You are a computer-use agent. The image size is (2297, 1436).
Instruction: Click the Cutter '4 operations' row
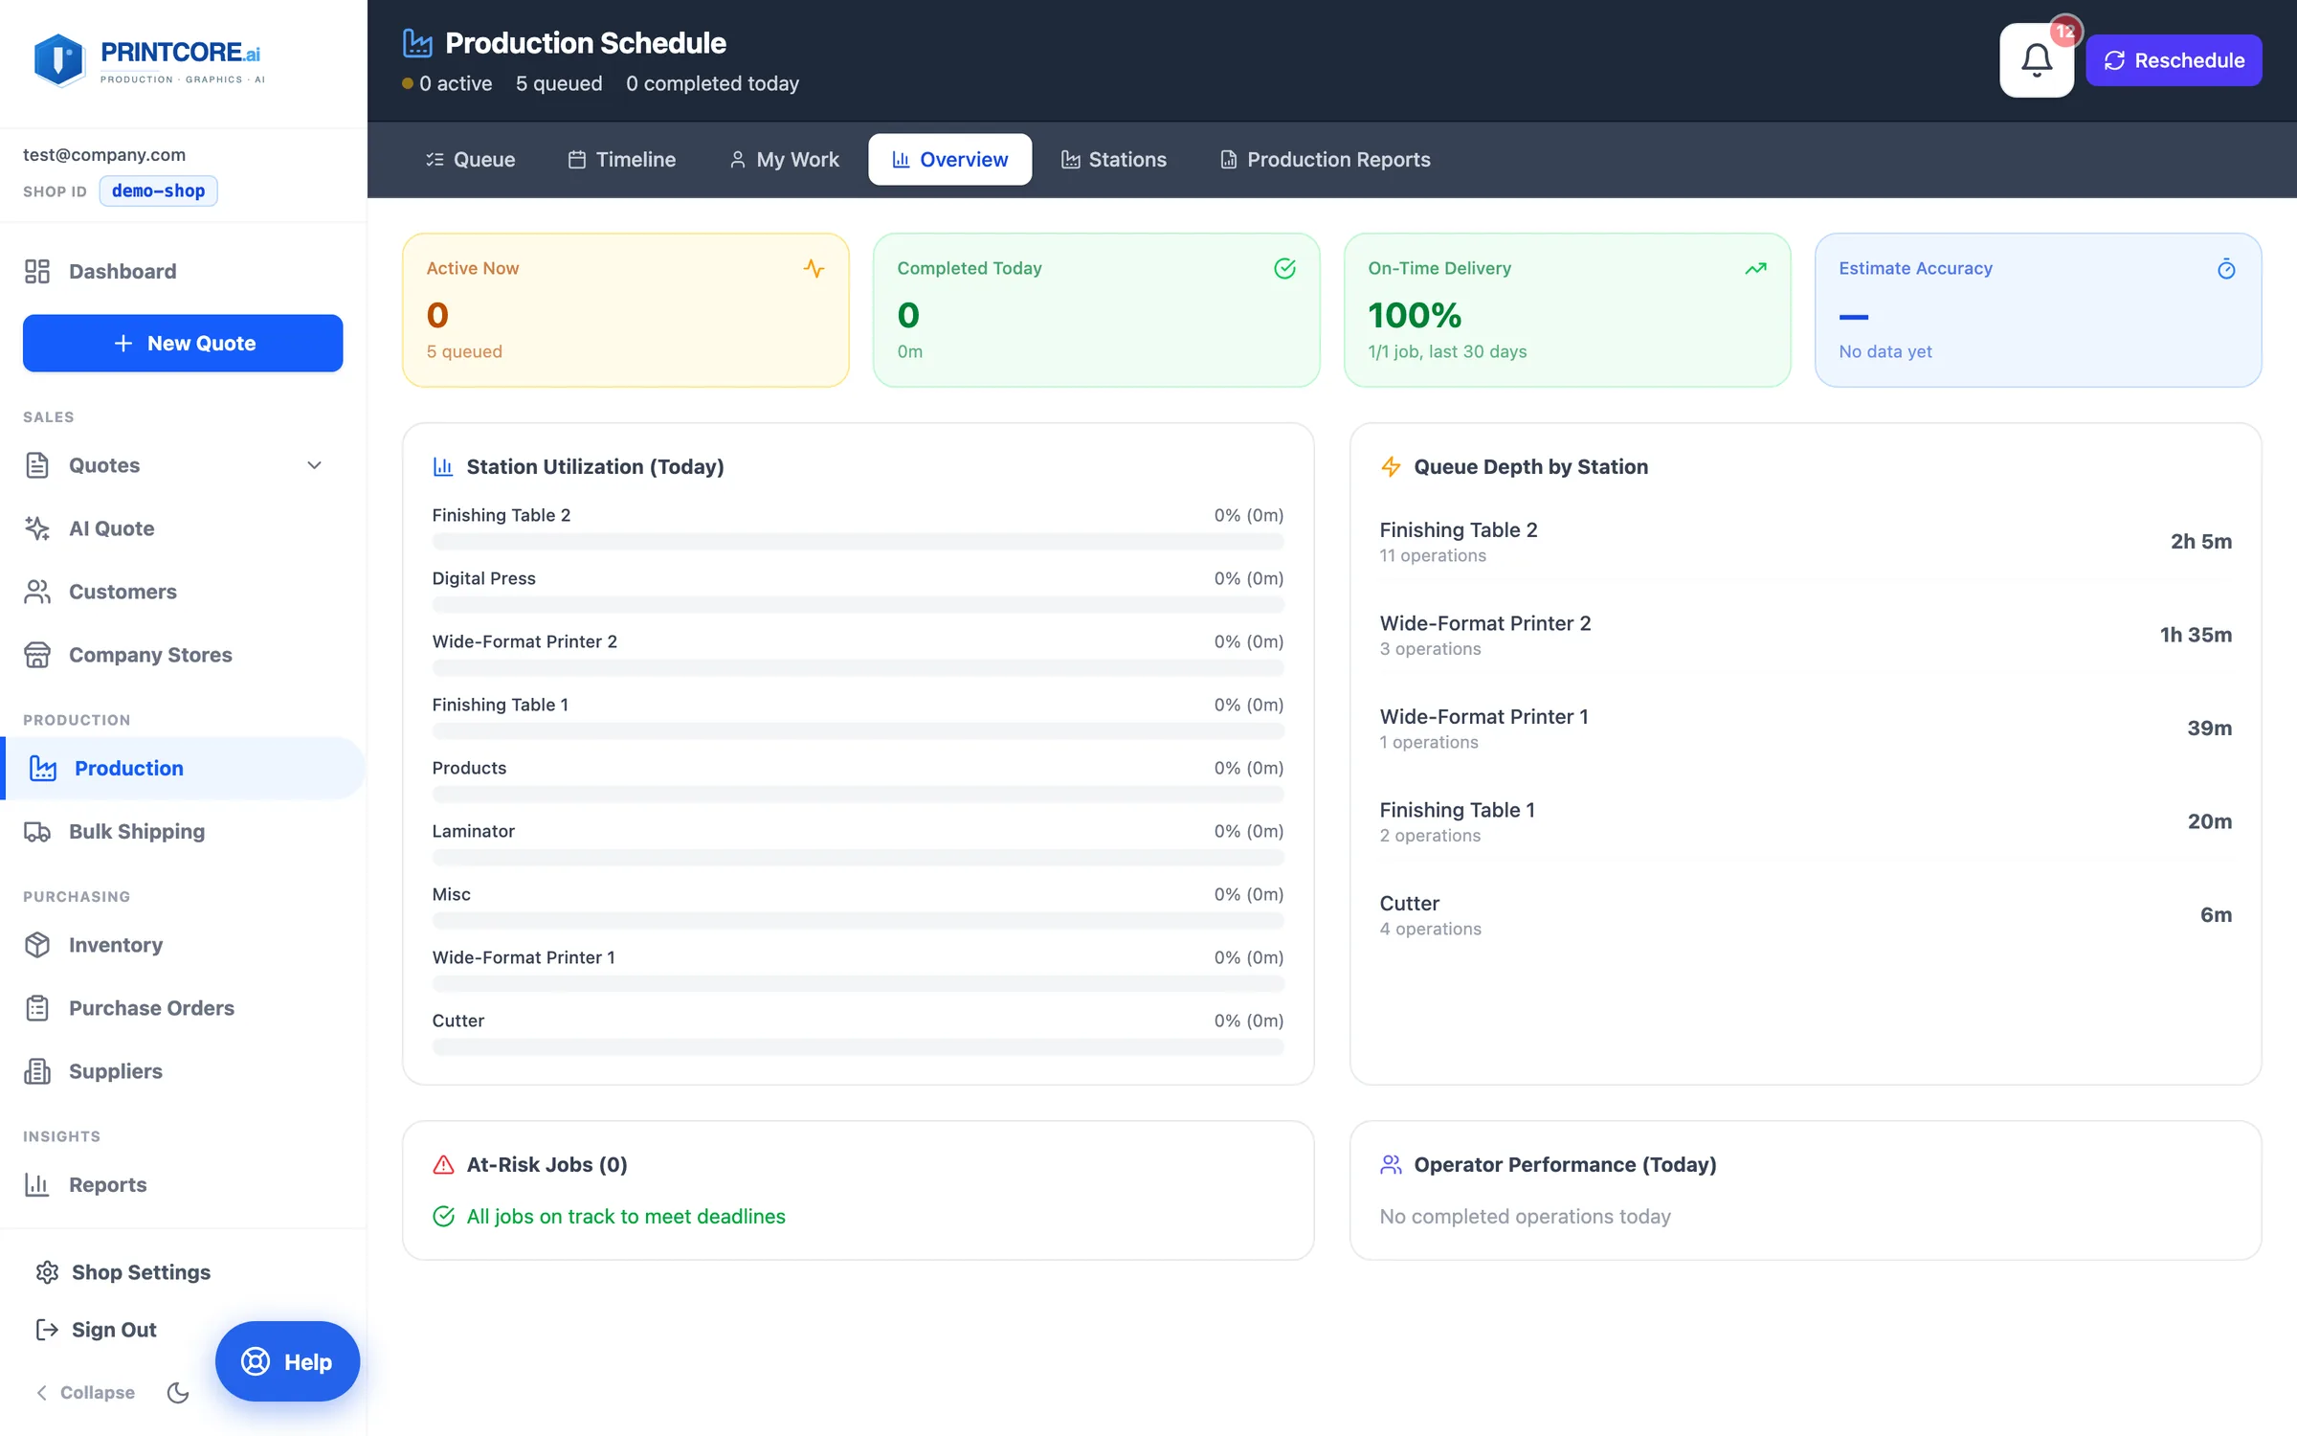click(1805, 915)
